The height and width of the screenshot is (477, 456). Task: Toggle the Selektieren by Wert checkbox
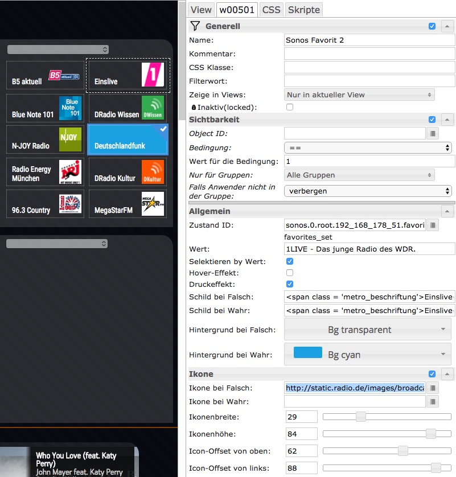tap(290, 261)
